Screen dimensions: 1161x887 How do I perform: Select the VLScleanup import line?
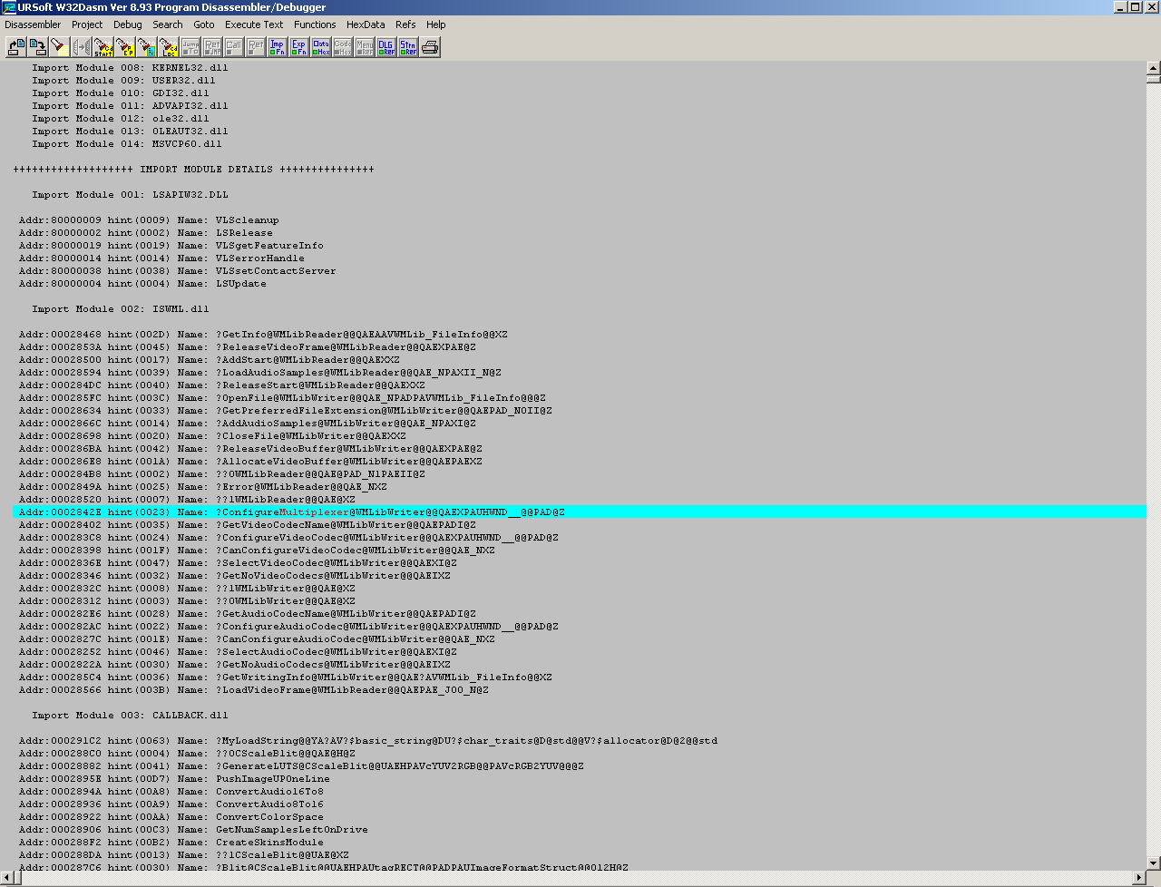[149, 220]
